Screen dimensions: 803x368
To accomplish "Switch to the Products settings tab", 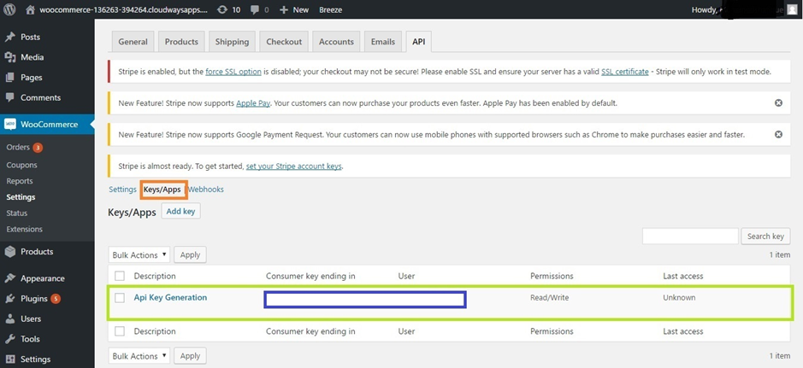I will tap(181, 42).
